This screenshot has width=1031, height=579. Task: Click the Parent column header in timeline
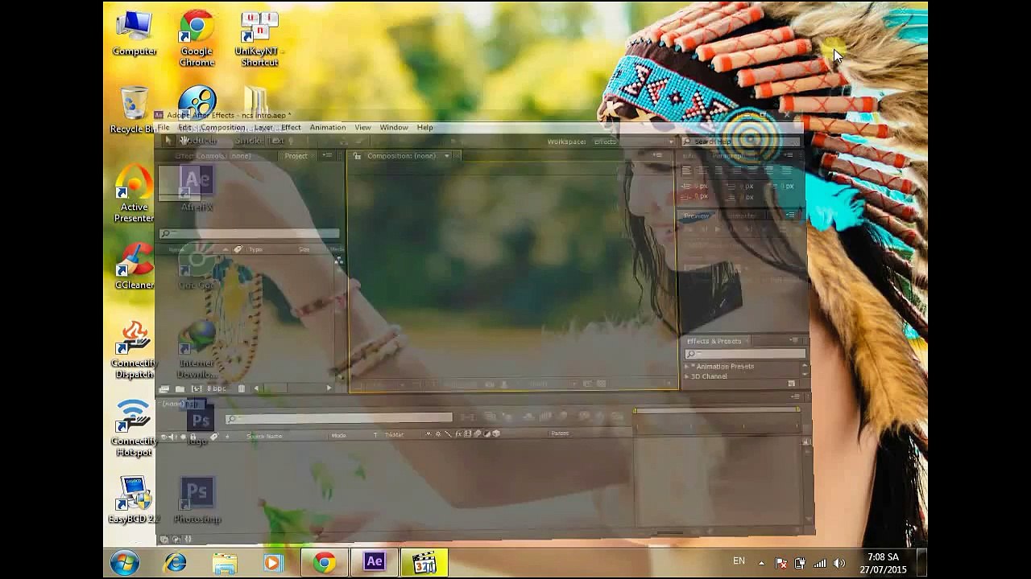coord(560,434)
